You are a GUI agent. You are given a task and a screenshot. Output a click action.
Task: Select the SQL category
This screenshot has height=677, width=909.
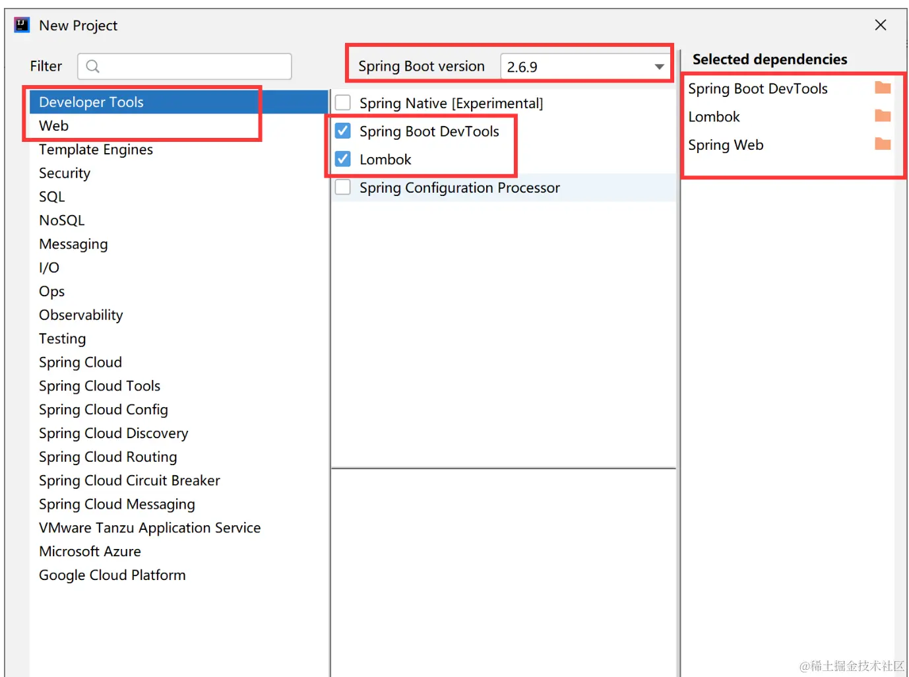click(x=179, y=197)
